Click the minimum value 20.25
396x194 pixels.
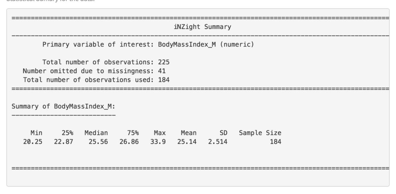pyautogui.click(x=33, y=142)
